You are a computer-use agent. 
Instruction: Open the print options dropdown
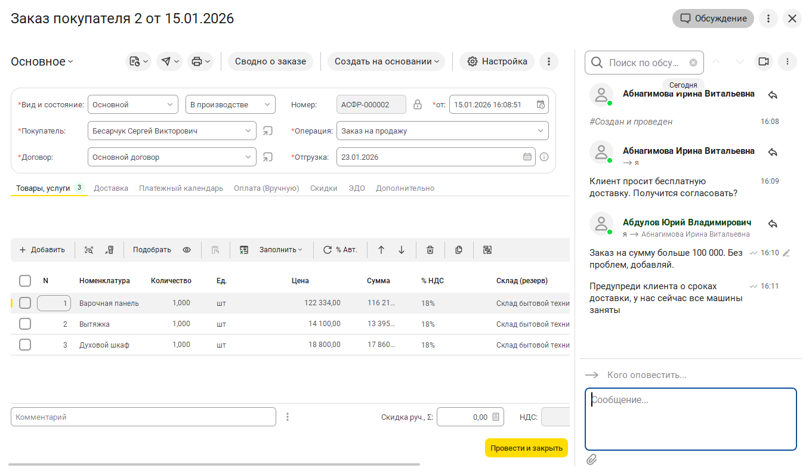200,61
